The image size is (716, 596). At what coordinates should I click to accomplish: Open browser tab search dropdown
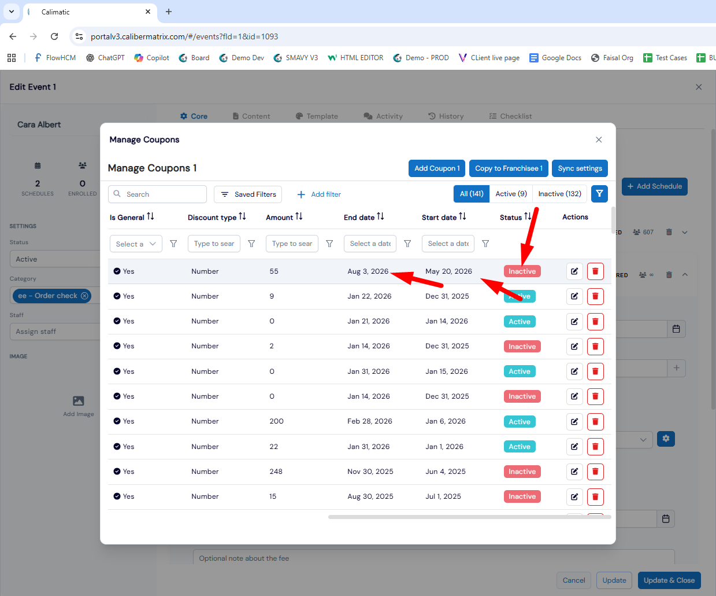tap(12, 12)
